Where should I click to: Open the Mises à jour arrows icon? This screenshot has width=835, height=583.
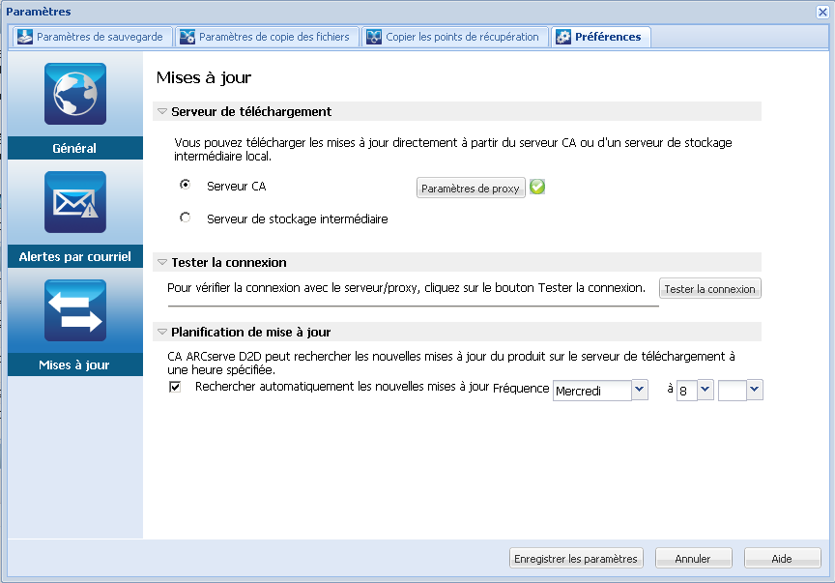coord(75,310)
